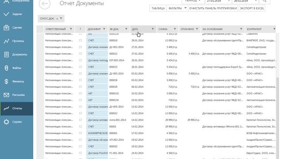Open the Период dropdown

point(193,1)
